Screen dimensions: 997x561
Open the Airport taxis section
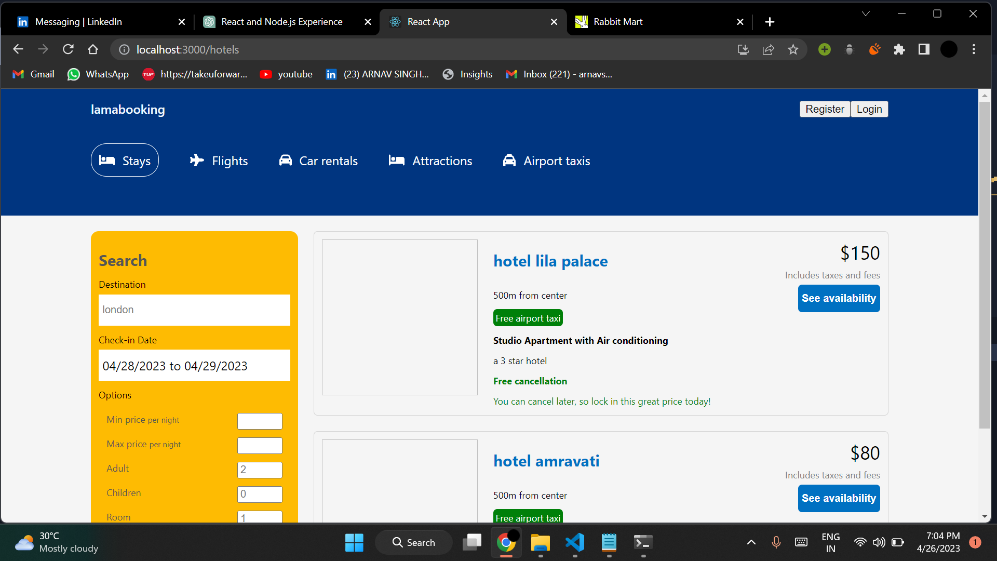[546, 161]
